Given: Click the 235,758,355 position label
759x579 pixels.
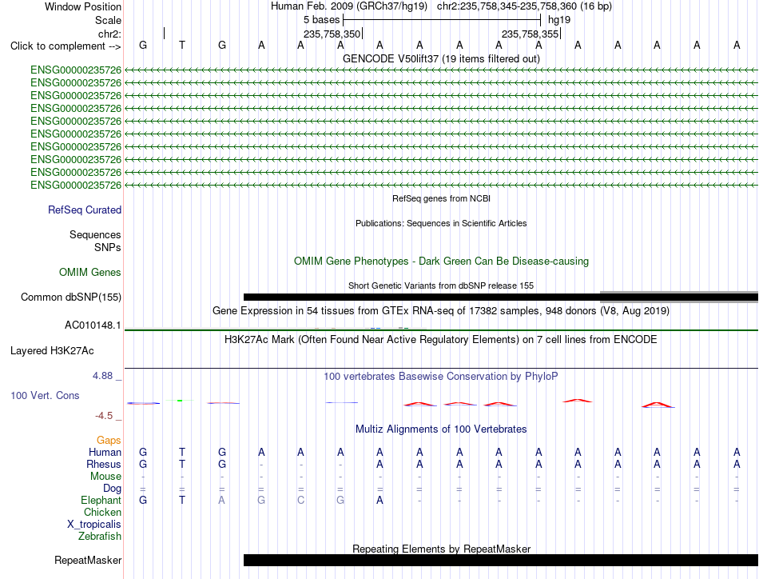Looking at the screenshot, I should point(530,34).
